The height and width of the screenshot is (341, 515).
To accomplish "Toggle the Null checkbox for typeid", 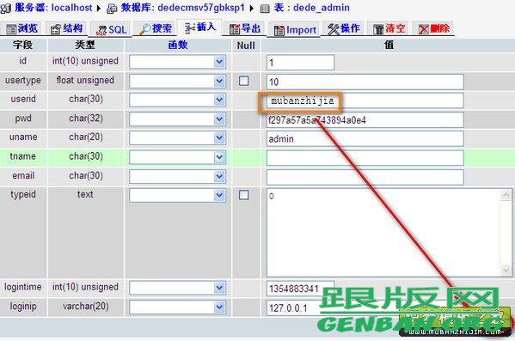I will pyautogui.click(x=243, y=195).
